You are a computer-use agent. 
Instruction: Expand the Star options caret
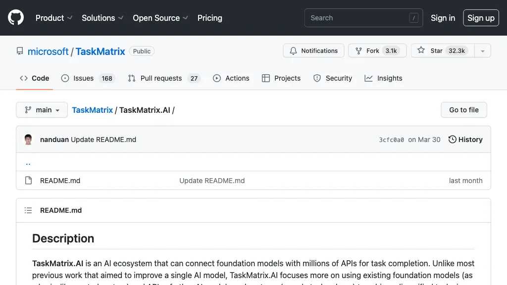tap(483, 50)
